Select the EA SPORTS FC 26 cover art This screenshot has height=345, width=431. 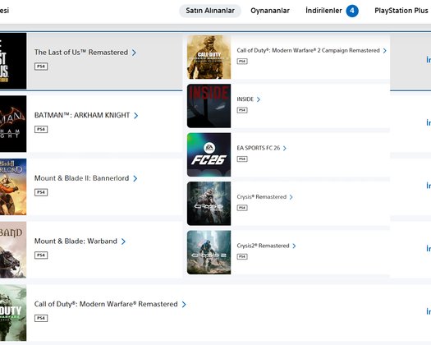pos(209,154)
